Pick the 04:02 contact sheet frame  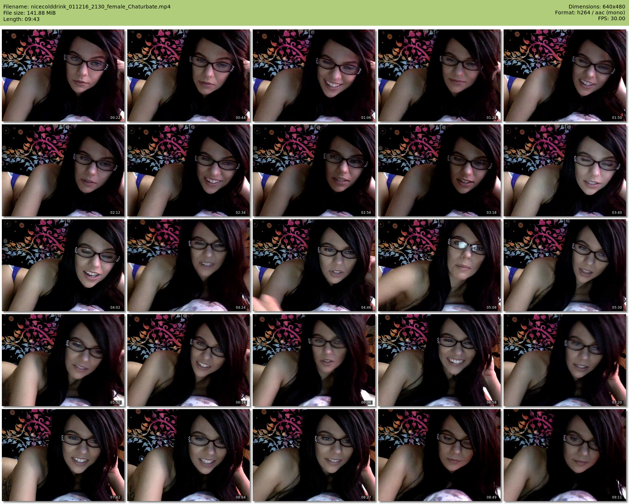pyautogui.click(x=63, y=265)
